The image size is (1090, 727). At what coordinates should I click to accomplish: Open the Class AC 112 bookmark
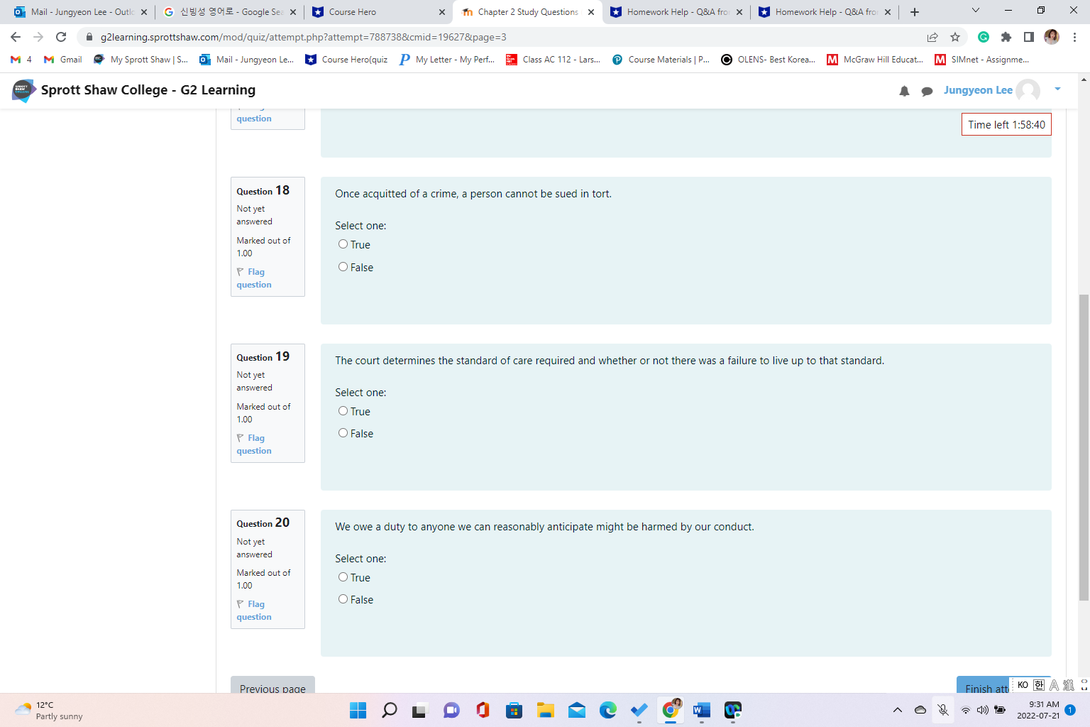point(553,60)
